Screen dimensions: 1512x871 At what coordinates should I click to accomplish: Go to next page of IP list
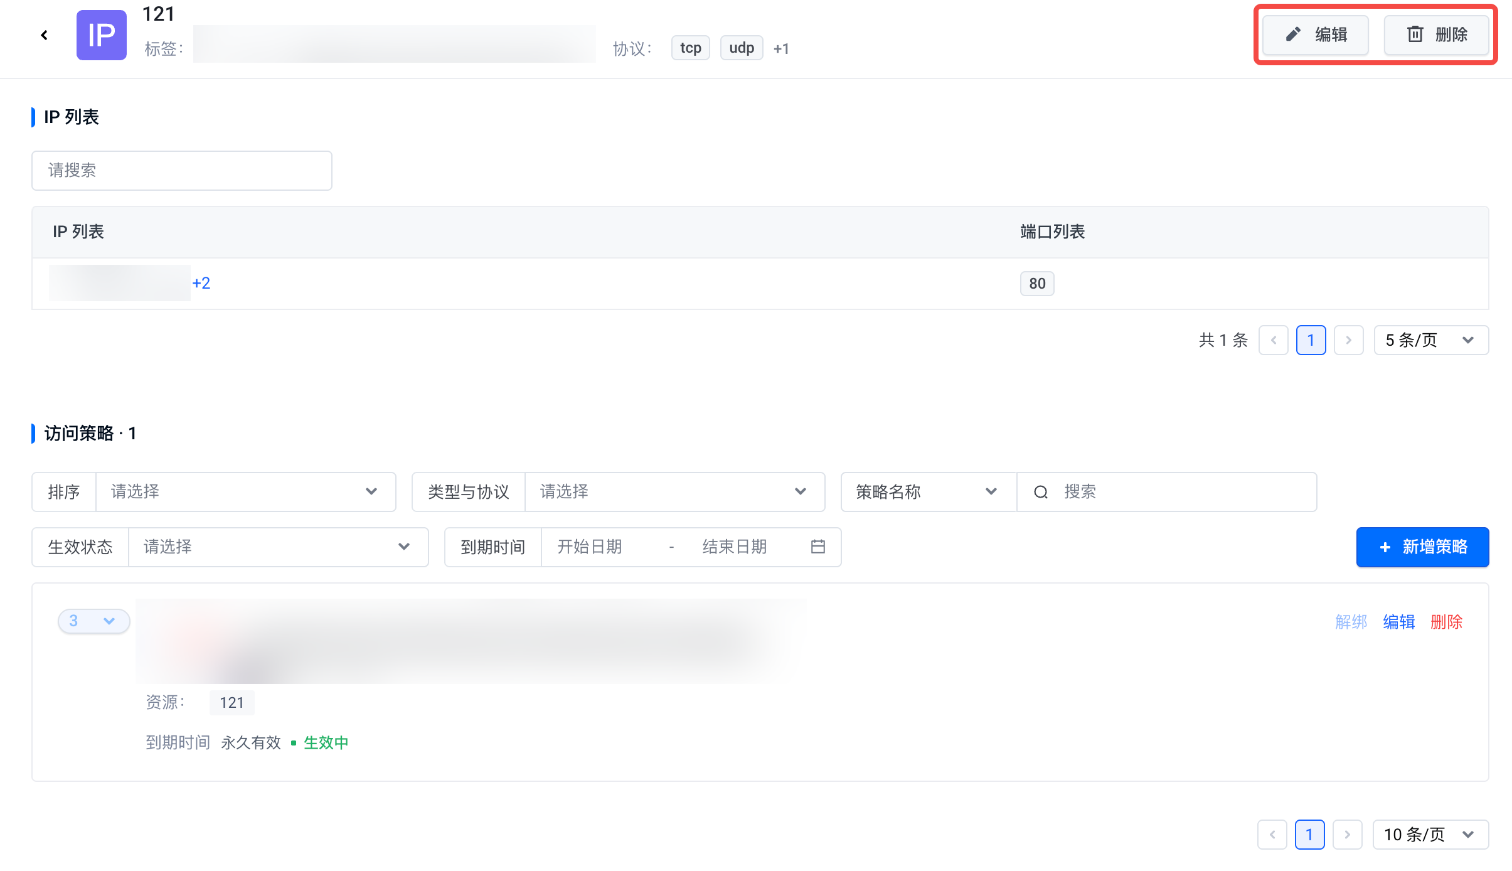click(x=1348, y=340)
